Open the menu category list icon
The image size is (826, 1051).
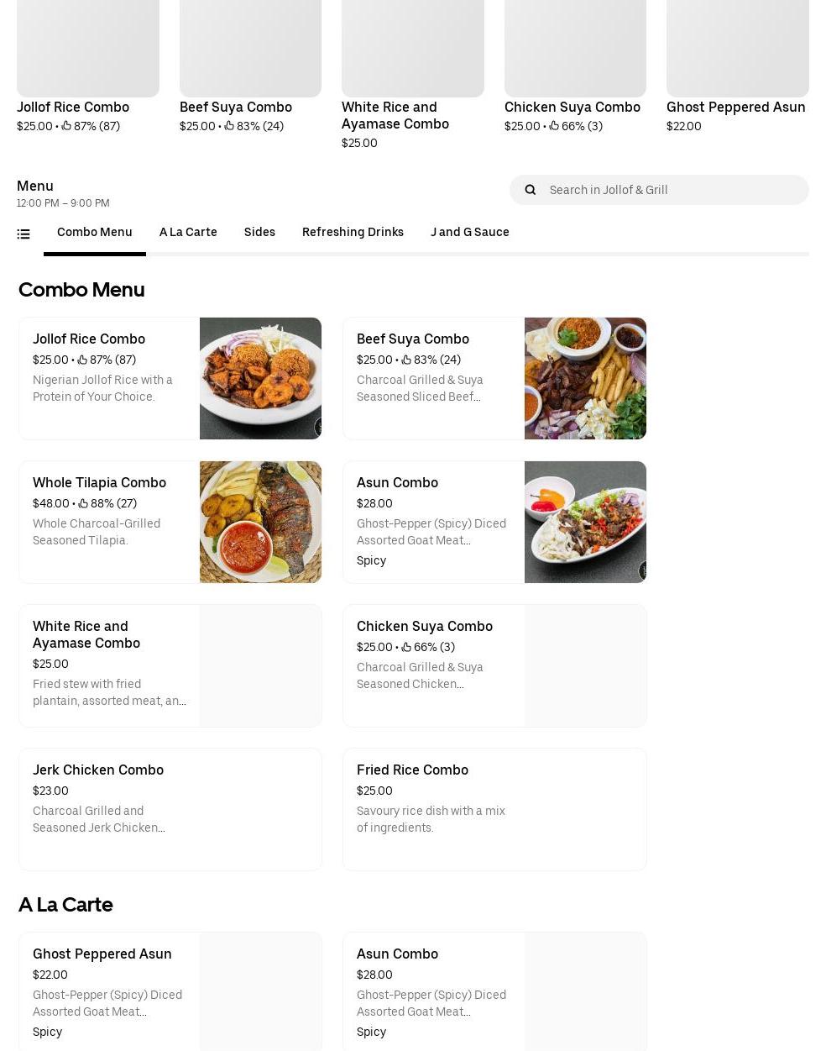24,234
